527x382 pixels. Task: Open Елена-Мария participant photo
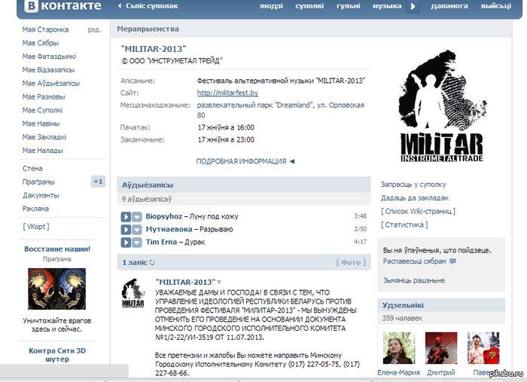pos(399,348)
